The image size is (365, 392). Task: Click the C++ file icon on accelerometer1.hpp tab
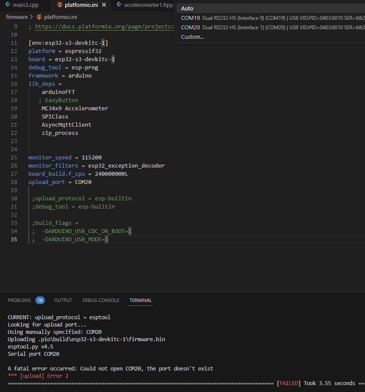point(119,4)
